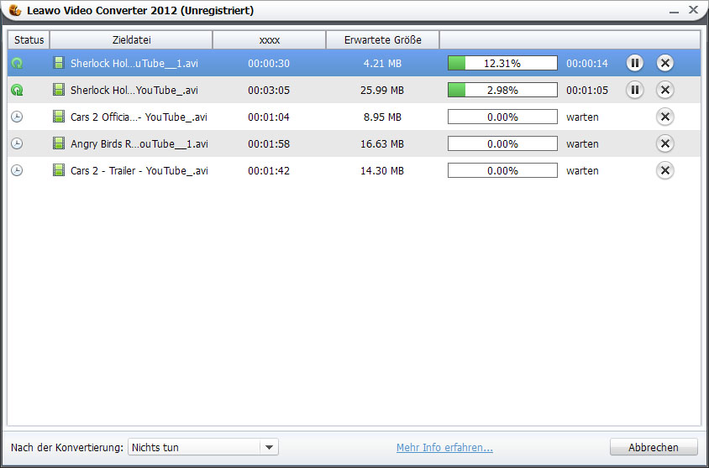Click expected size 16.63 MB
The height and width of the screenshot is (468, 709).
pos(382,144)
